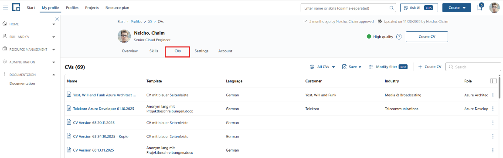Click the column chooser icon in table header

coord(493,81)
